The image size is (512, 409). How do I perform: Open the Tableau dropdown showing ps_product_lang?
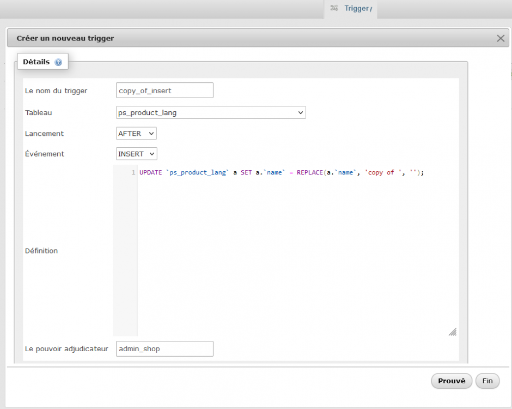pyautogui.click(x=211, y=112)
